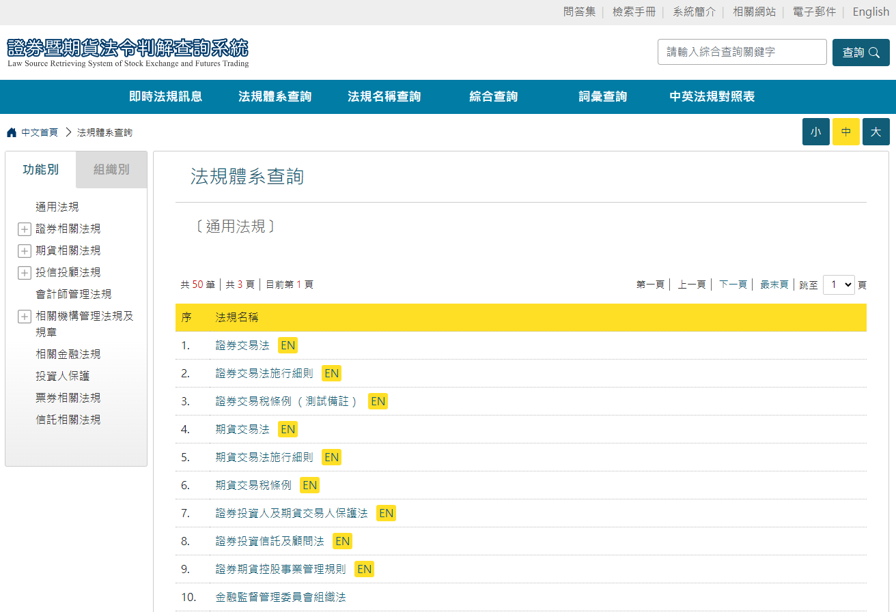Open the jump-to-page dropdown
896x612 pixels.
[839, 285]
